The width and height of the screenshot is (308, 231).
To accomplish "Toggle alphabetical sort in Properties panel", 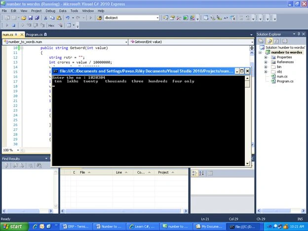I will pyautogui.click(x=201, y=173).
